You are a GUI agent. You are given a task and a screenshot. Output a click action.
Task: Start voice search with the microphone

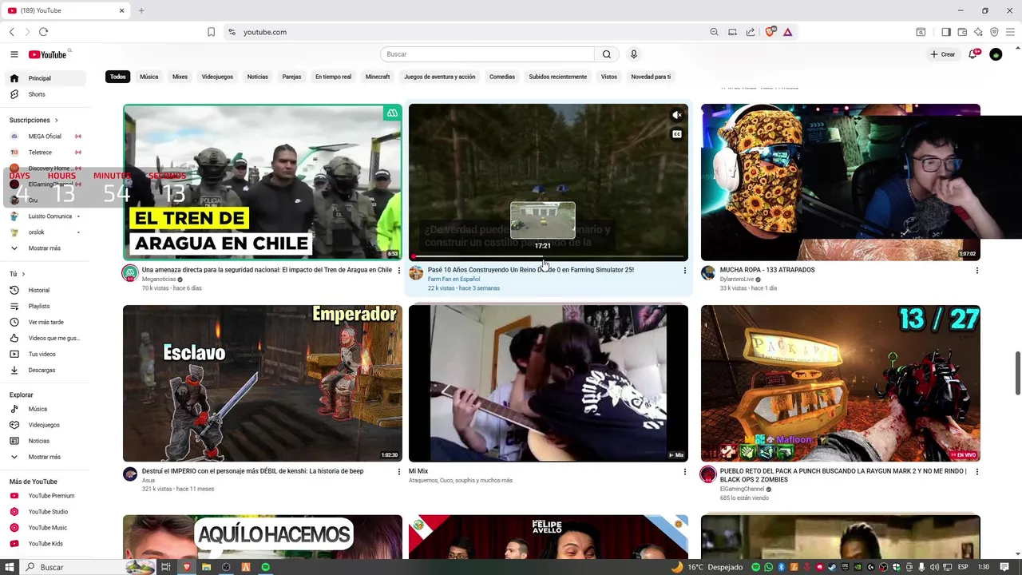(634, 54)
